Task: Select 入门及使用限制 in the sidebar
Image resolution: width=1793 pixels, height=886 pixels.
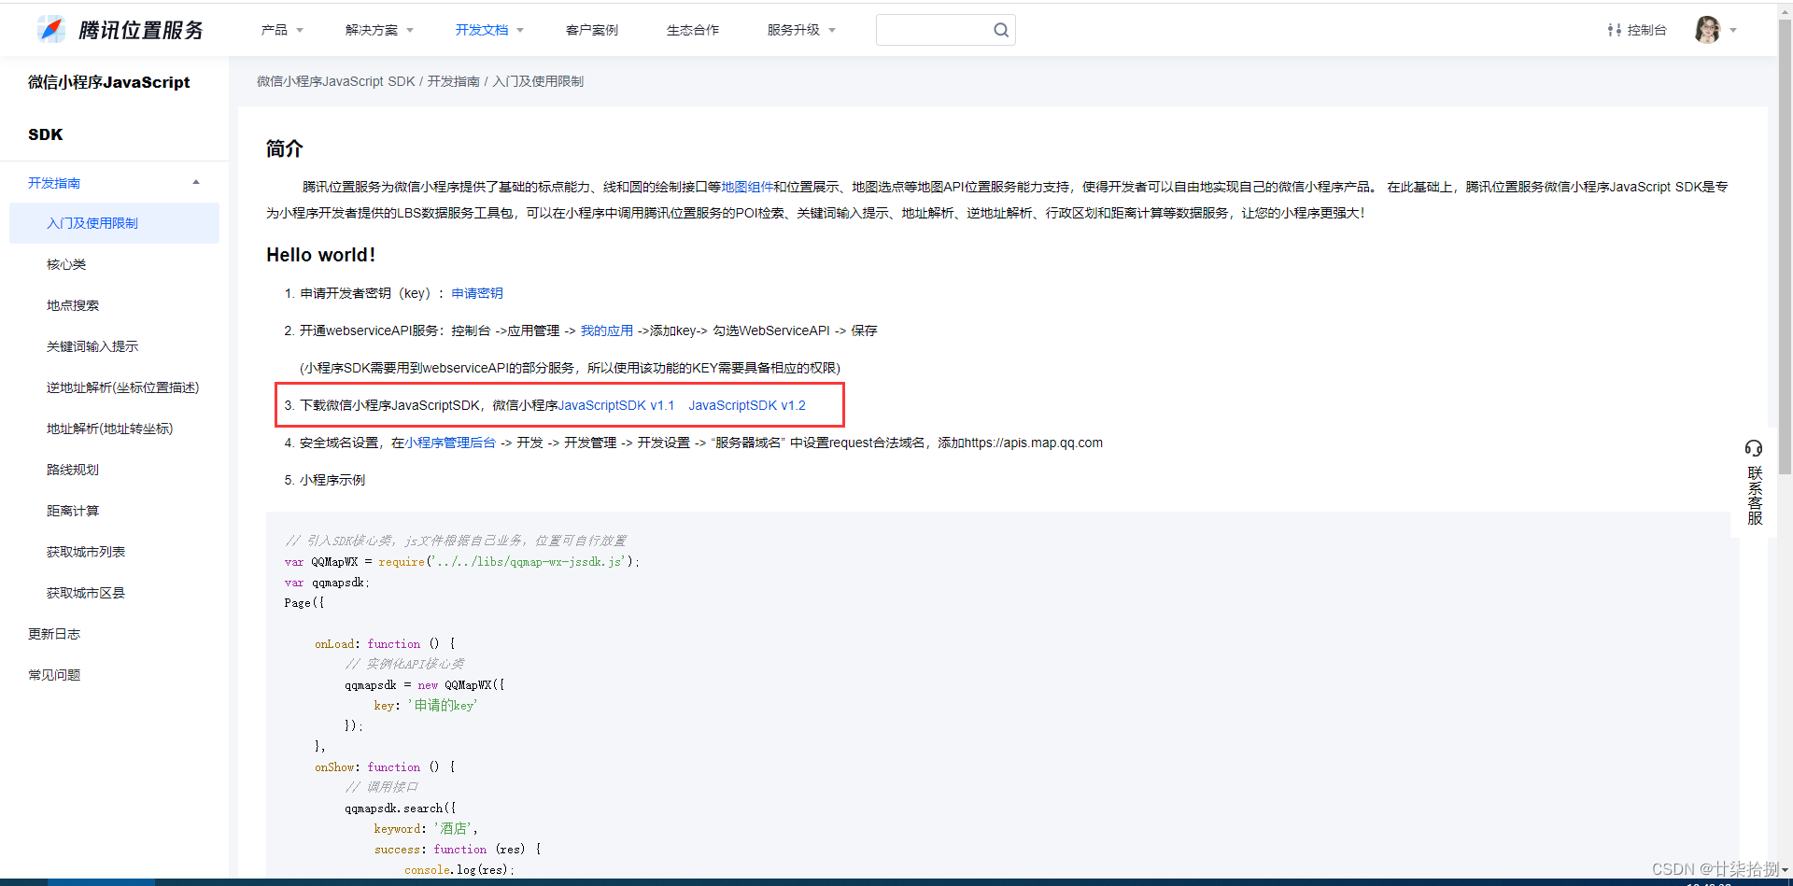Action: pos(114,223)
